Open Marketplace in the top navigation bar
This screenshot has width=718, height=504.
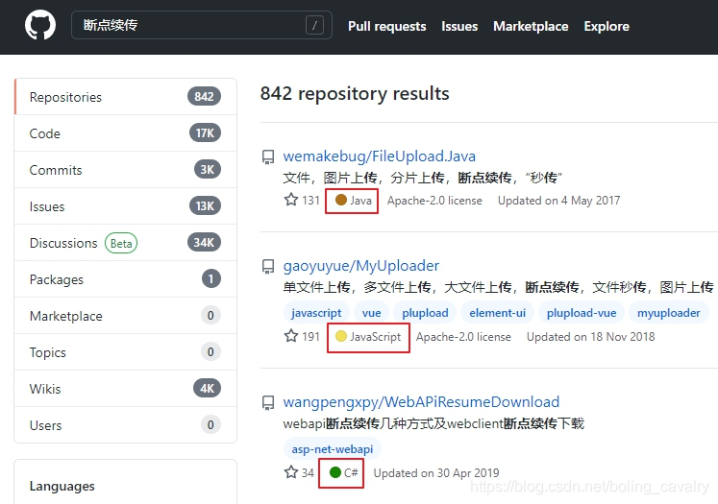(531, 26)
